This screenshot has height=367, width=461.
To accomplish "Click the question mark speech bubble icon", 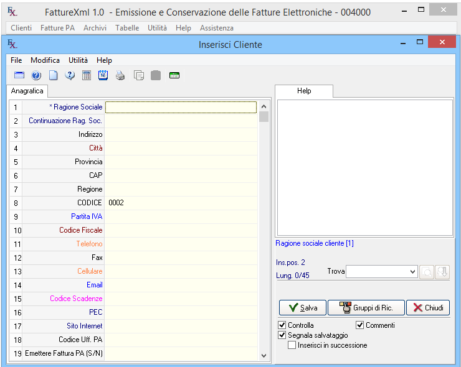I will click(70, 75).
